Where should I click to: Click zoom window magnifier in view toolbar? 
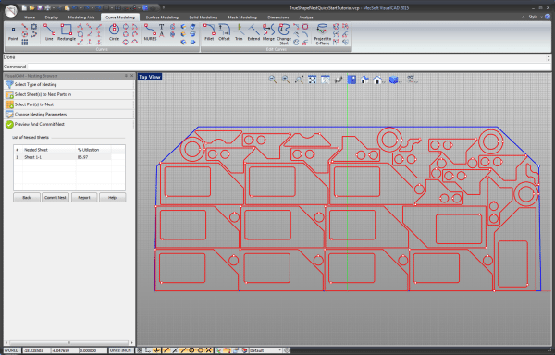pyautogui.click(x=299, y=80)
